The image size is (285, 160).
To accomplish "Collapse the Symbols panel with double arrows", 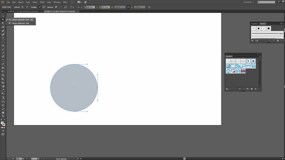I will (258, 54).
